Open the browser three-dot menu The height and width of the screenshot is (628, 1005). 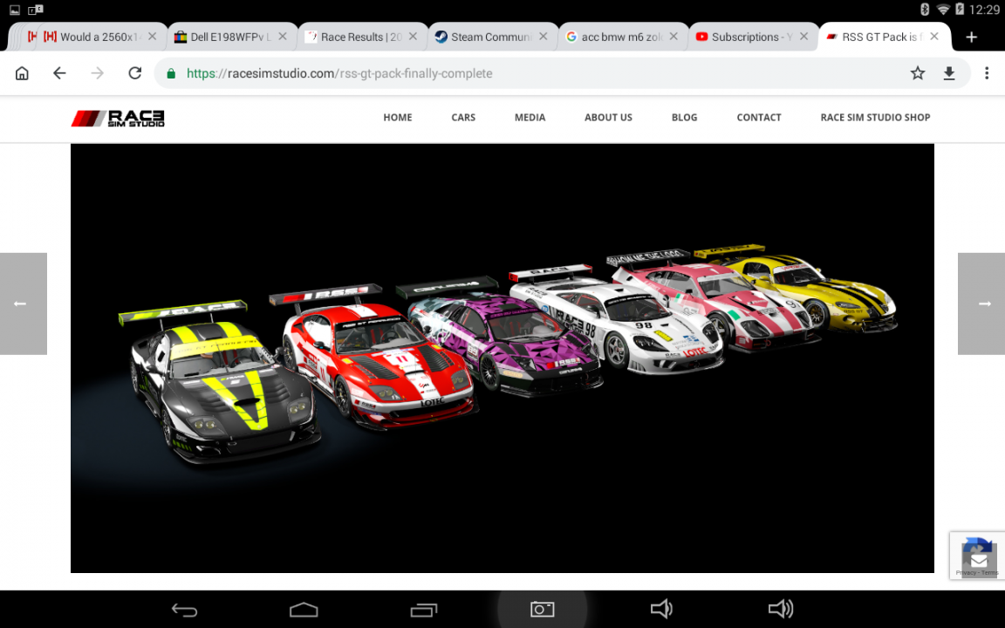987,73
